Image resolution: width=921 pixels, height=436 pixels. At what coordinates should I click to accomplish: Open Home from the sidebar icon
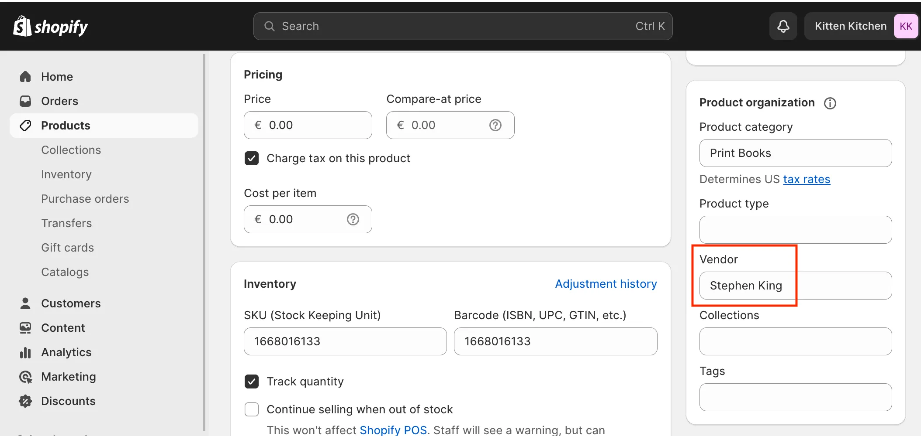(25, 76)
